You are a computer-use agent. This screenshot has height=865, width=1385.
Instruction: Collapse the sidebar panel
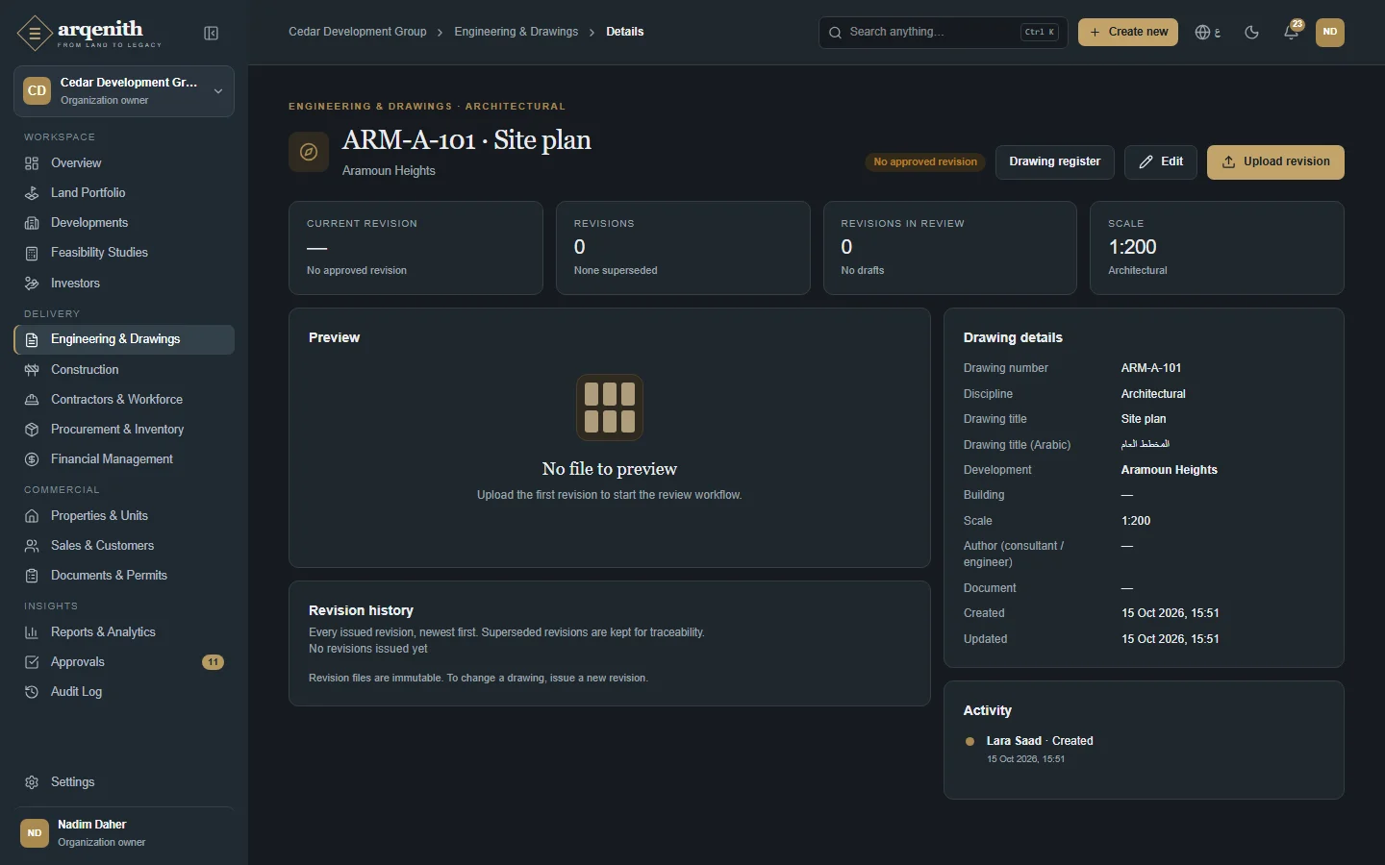(212, 34)
